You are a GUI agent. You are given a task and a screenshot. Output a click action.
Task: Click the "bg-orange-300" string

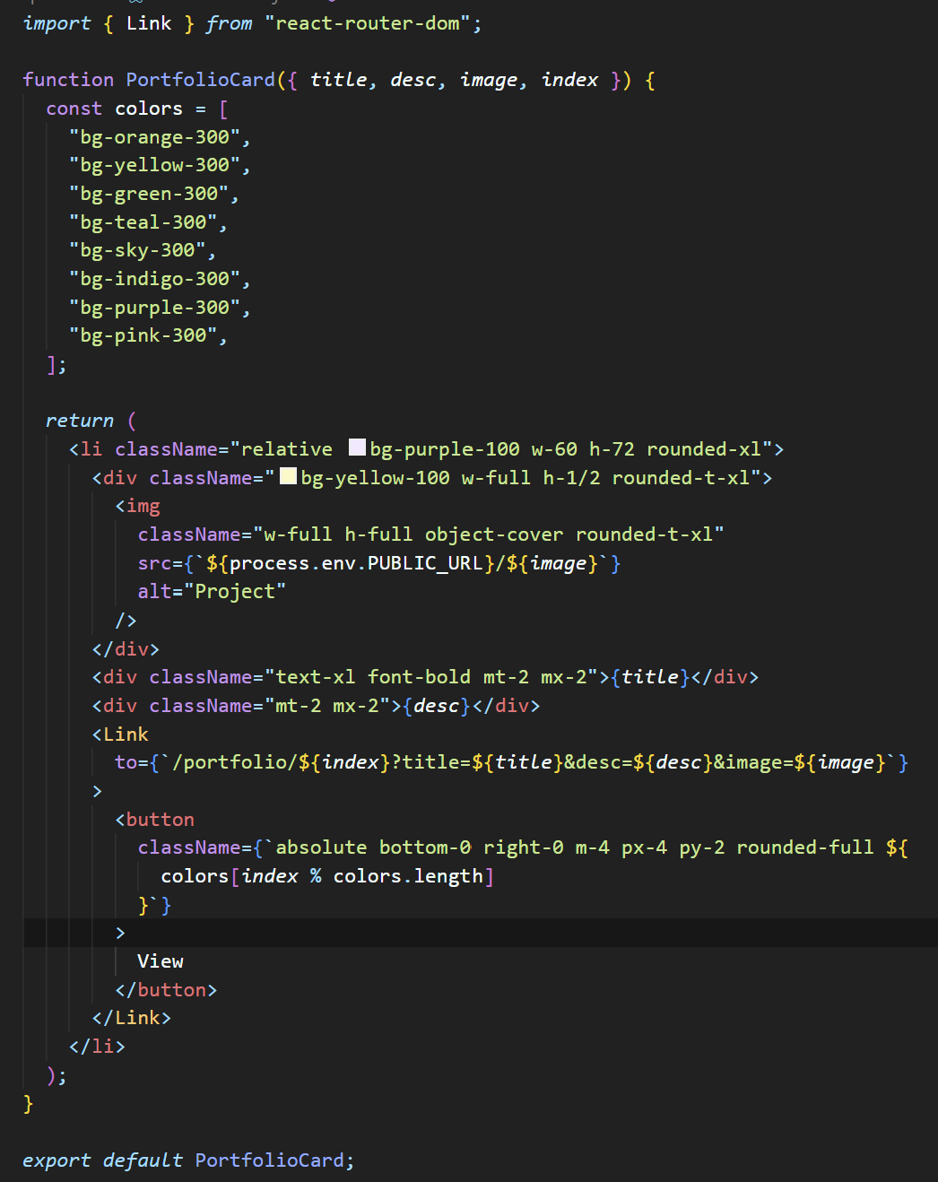tap(155, 137)
